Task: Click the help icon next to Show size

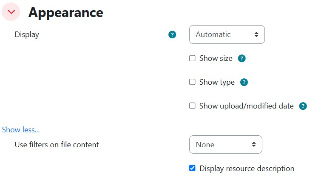Action: (x=242, y=58)
